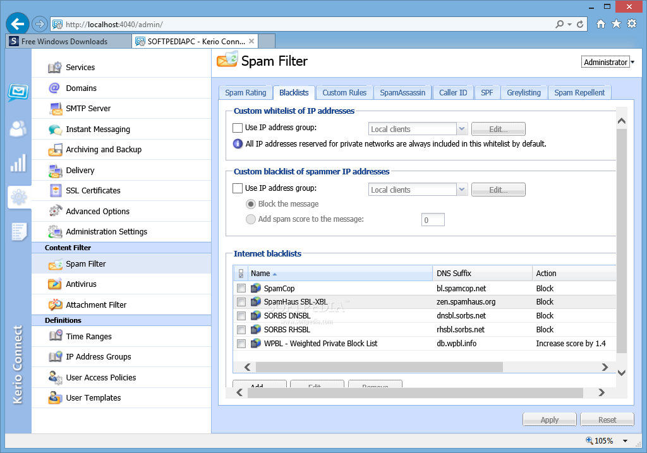The height and width of the screenshot is (453, 647).
Task: Switch to the Custom Rules tab
Action: (344, 93)
